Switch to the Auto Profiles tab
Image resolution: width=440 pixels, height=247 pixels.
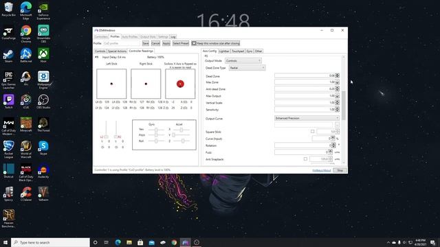pyautogui.click(x=130, y=37)
